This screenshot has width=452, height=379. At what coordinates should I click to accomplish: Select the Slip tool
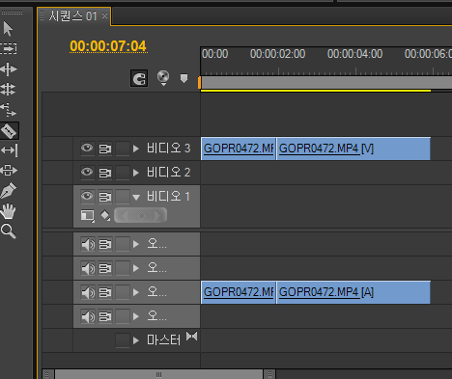10,150
